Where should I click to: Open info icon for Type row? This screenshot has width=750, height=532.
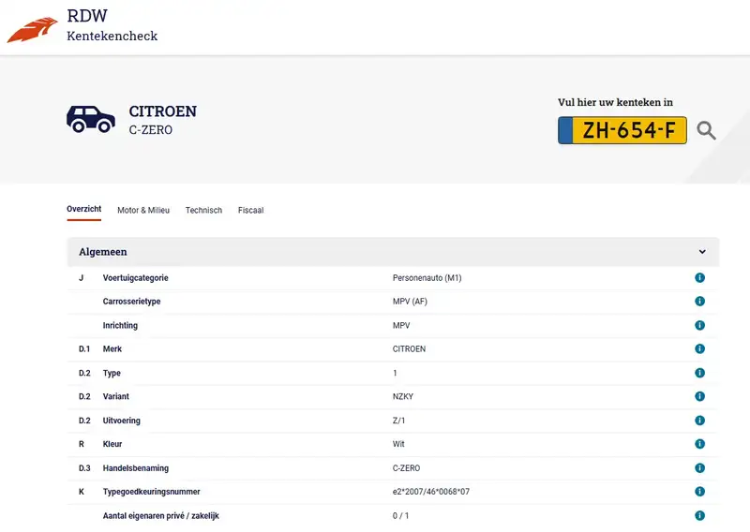click(699, 373)
